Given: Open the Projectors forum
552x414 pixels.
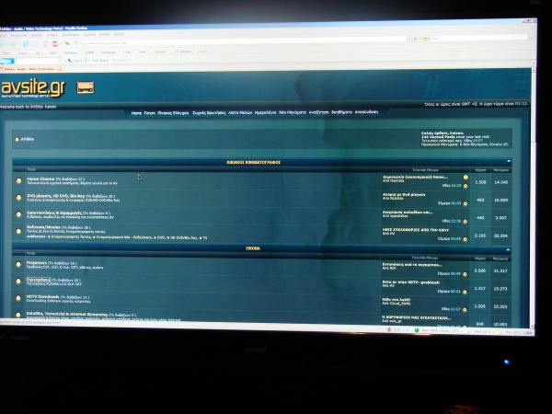Looking at the screenshot, I should (37, 263).
